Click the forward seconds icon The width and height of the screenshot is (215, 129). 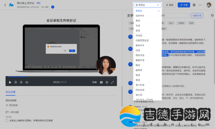coord(21,82)
